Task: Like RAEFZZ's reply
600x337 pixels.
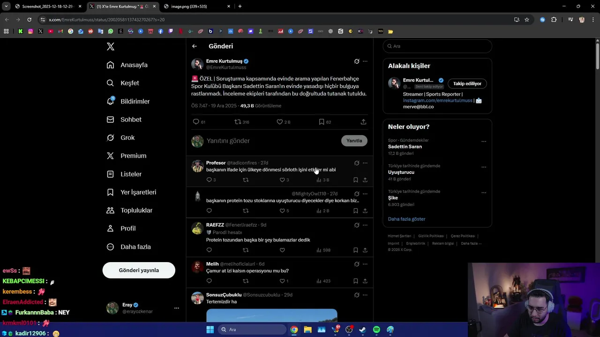Action: click(282, 250)
